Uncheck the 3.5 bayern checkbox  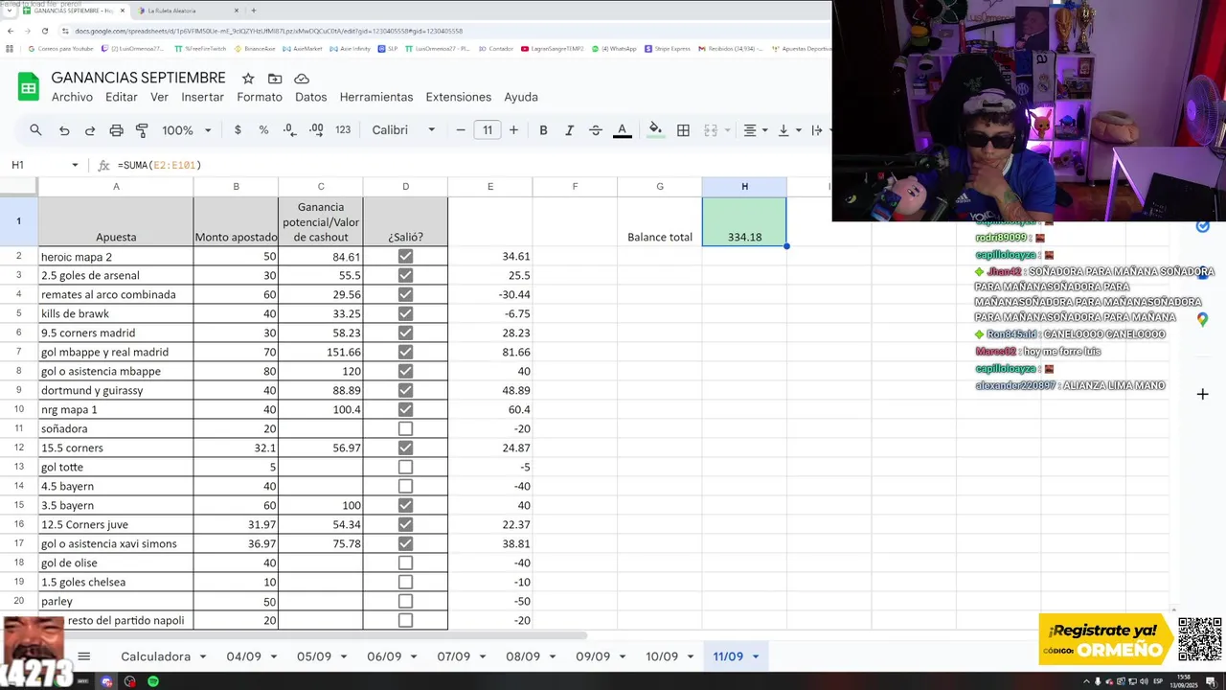click(x=405, y=505)
